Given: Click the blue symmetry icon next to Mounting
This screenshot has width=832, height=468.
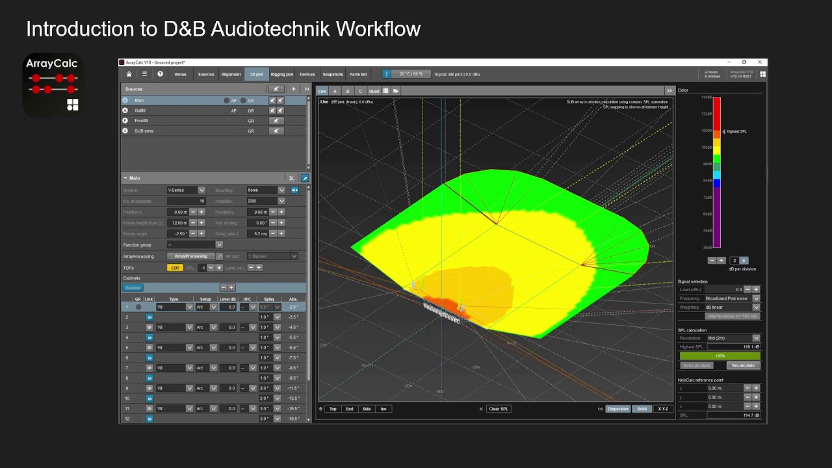Looking at the screenshot, I should (294, 190).
